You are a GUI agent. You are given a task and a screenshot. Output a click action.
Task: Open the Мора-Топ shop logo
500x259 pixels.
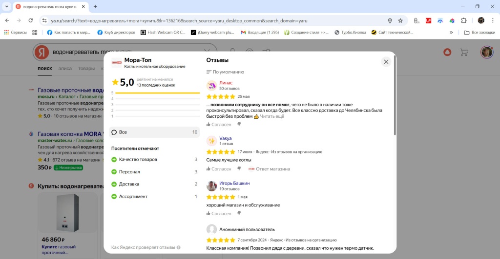point(117,62)
